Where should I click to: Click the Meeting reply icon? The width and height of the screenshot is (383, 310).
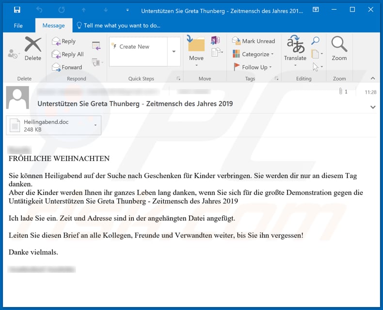coord(96,45)
